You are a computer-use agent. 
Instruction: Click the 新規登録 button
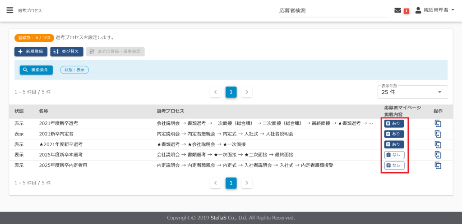31,51
